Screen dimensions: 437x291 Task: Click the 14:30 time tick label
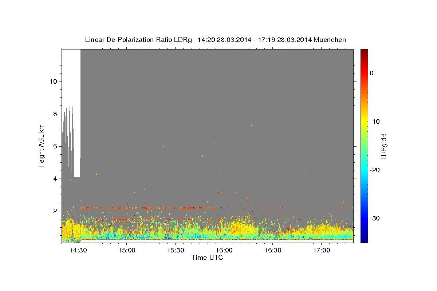click(x=78, y=251)
